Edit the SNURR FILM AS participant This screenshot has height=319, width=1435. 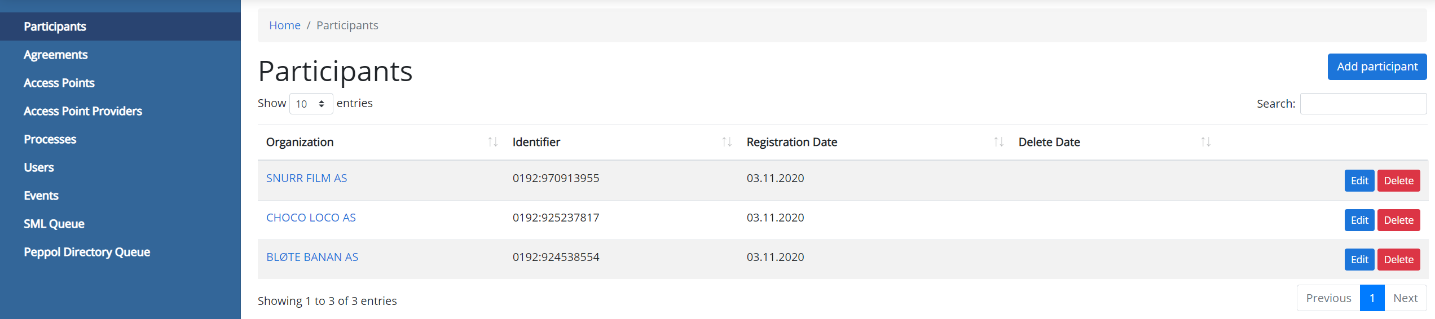coord(1359,181)
